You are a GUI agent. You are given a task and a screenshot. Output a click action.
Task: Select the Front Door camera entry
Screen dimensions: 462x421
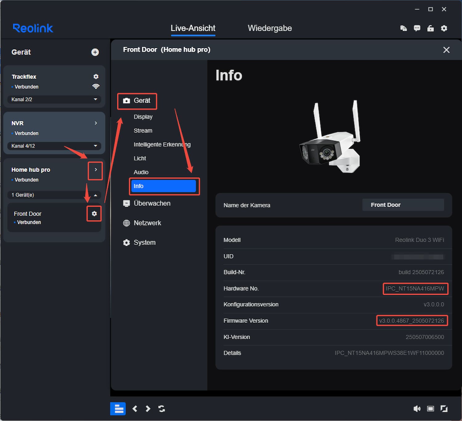54,217
